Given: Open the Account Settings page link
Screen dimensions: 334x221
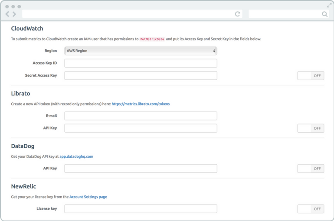Looking at the screenshot, I should tap(88, 197).
